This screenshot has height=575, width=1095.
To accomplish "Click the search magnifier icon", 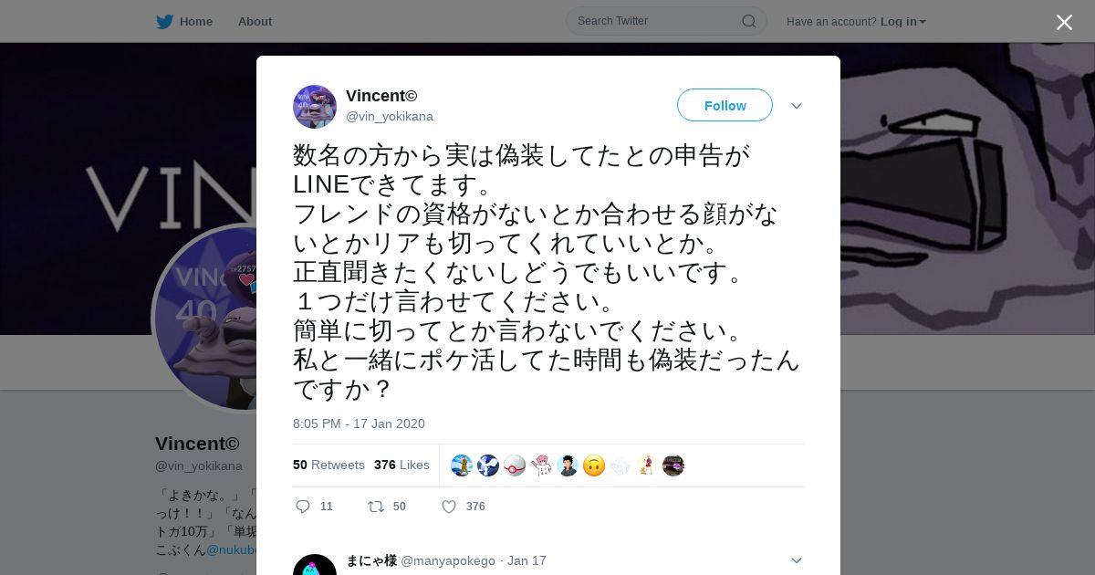I will [x=748, y=21].
